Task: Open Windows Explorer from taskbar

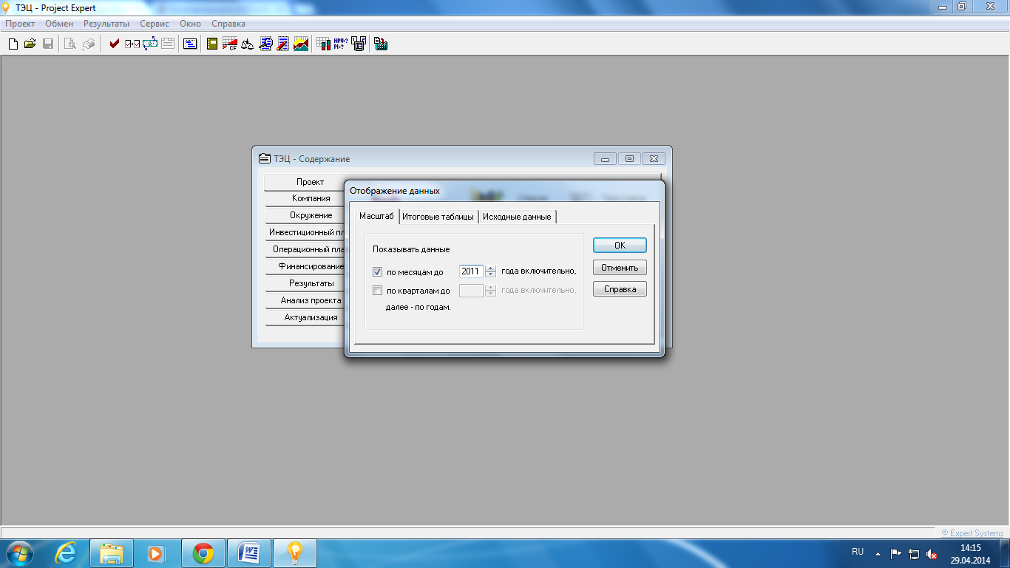Action: point(112,553)
